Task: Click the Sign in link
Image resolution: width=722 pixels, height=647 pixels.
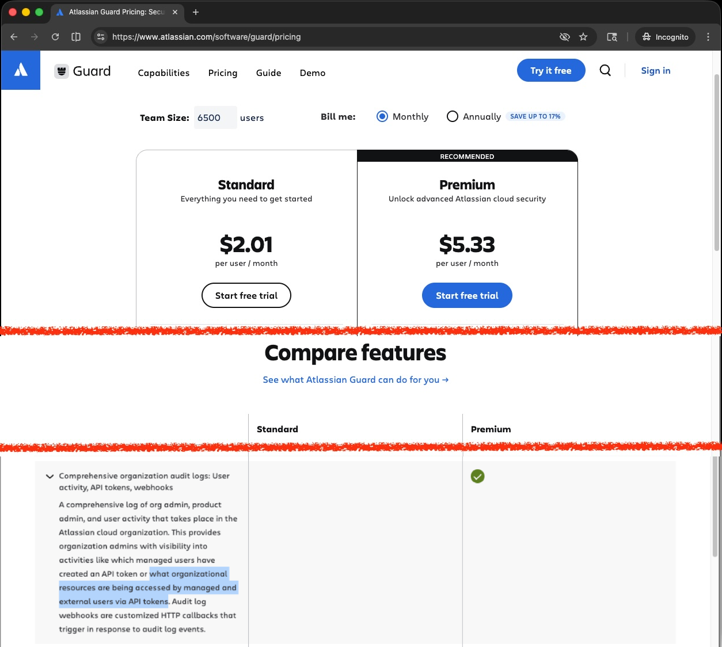Action: pos(656,70)
